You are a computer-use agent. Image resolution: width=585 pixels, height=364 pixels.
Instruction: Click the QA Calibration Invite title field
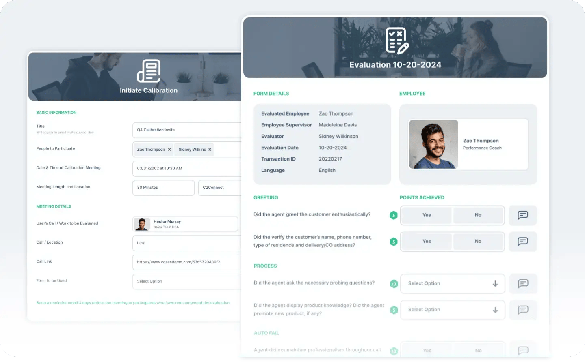(x=187, y=130)
